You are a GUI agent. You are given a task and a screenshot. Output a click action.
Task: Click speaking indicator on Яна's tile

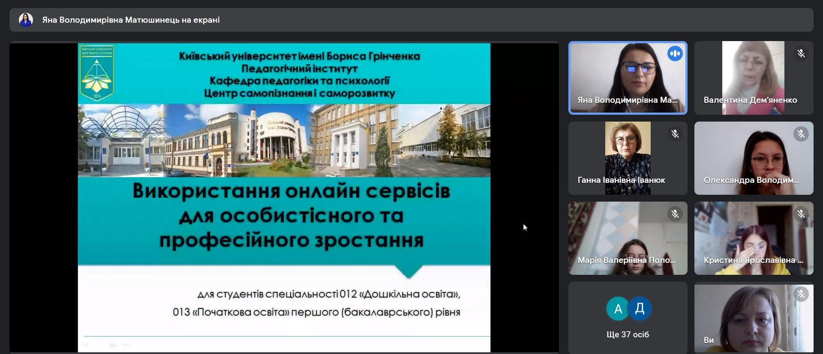point(675,54)
